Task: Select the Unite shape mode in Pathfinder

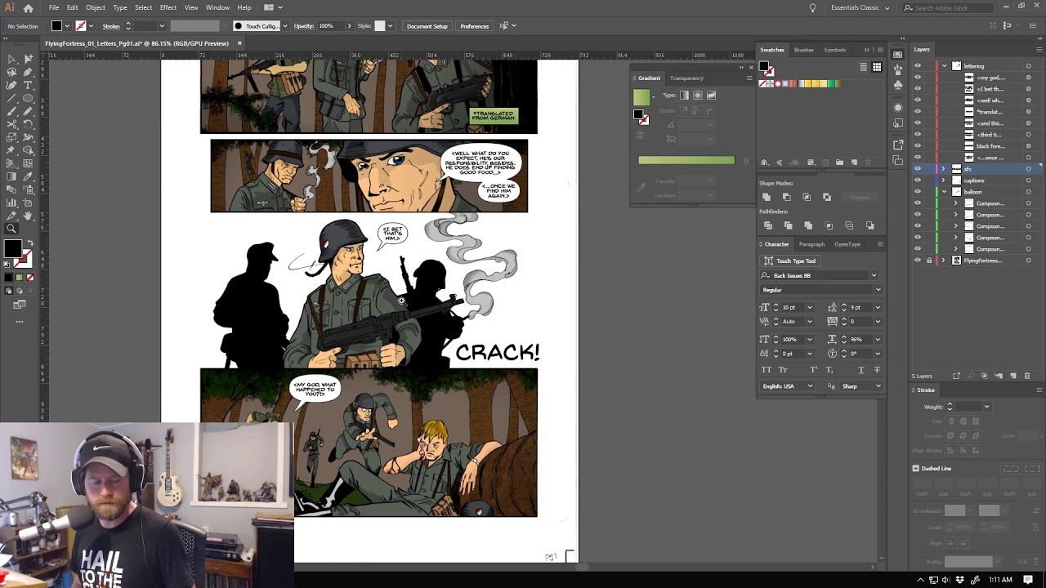Action: click(x=767, y=197)
